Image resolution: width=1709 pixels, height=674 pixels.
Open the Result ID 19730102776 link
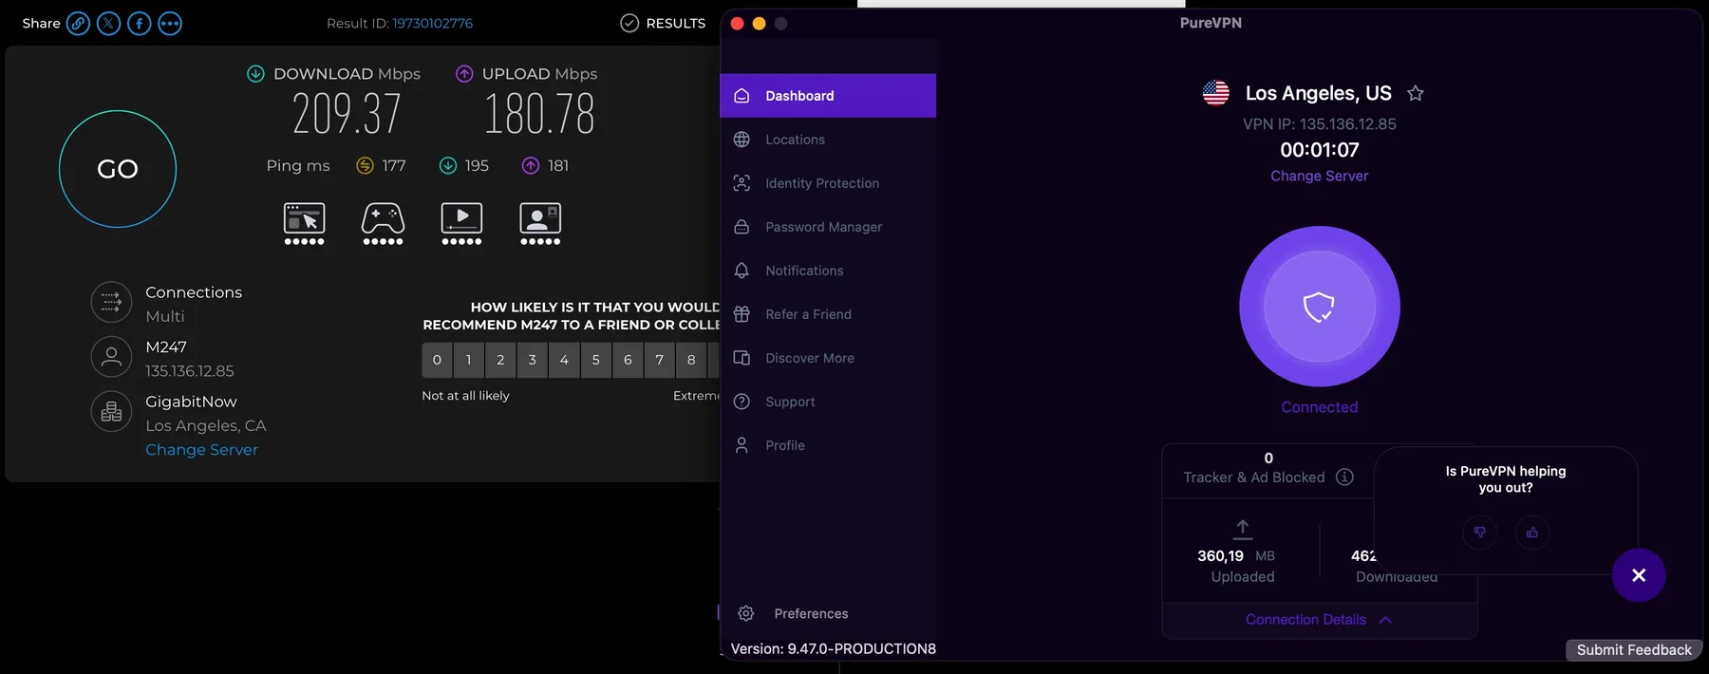(432, 24)
